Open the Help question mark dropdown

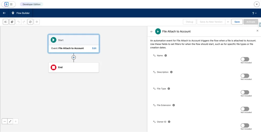click(254, 13)
